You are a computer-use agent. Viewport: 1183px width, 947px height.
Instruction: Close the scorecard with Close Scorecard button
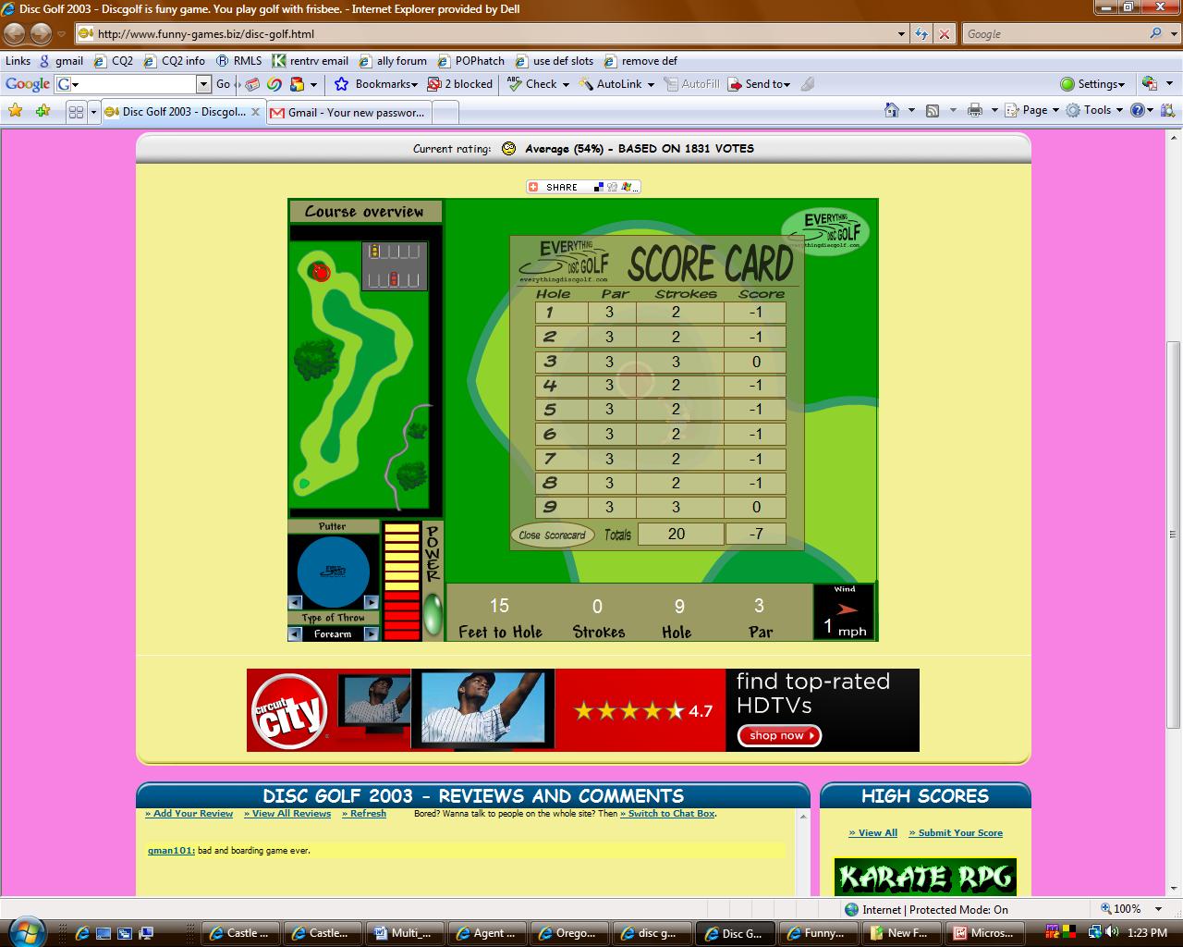click(552, 535)
